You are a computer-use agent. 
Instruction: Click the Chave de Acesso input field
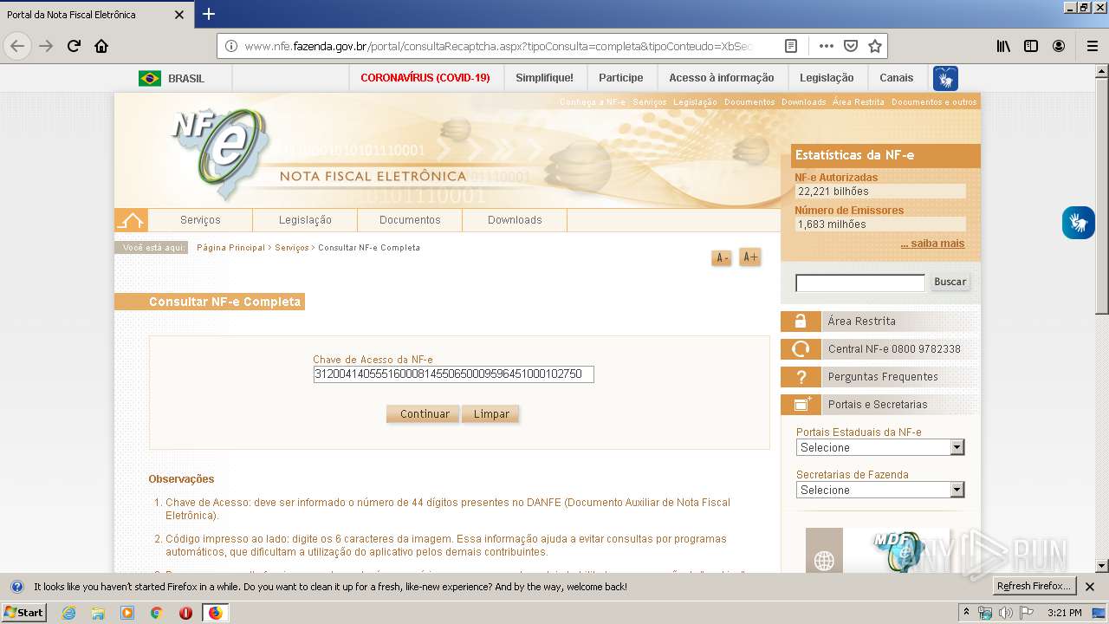[x=453, y=374]
